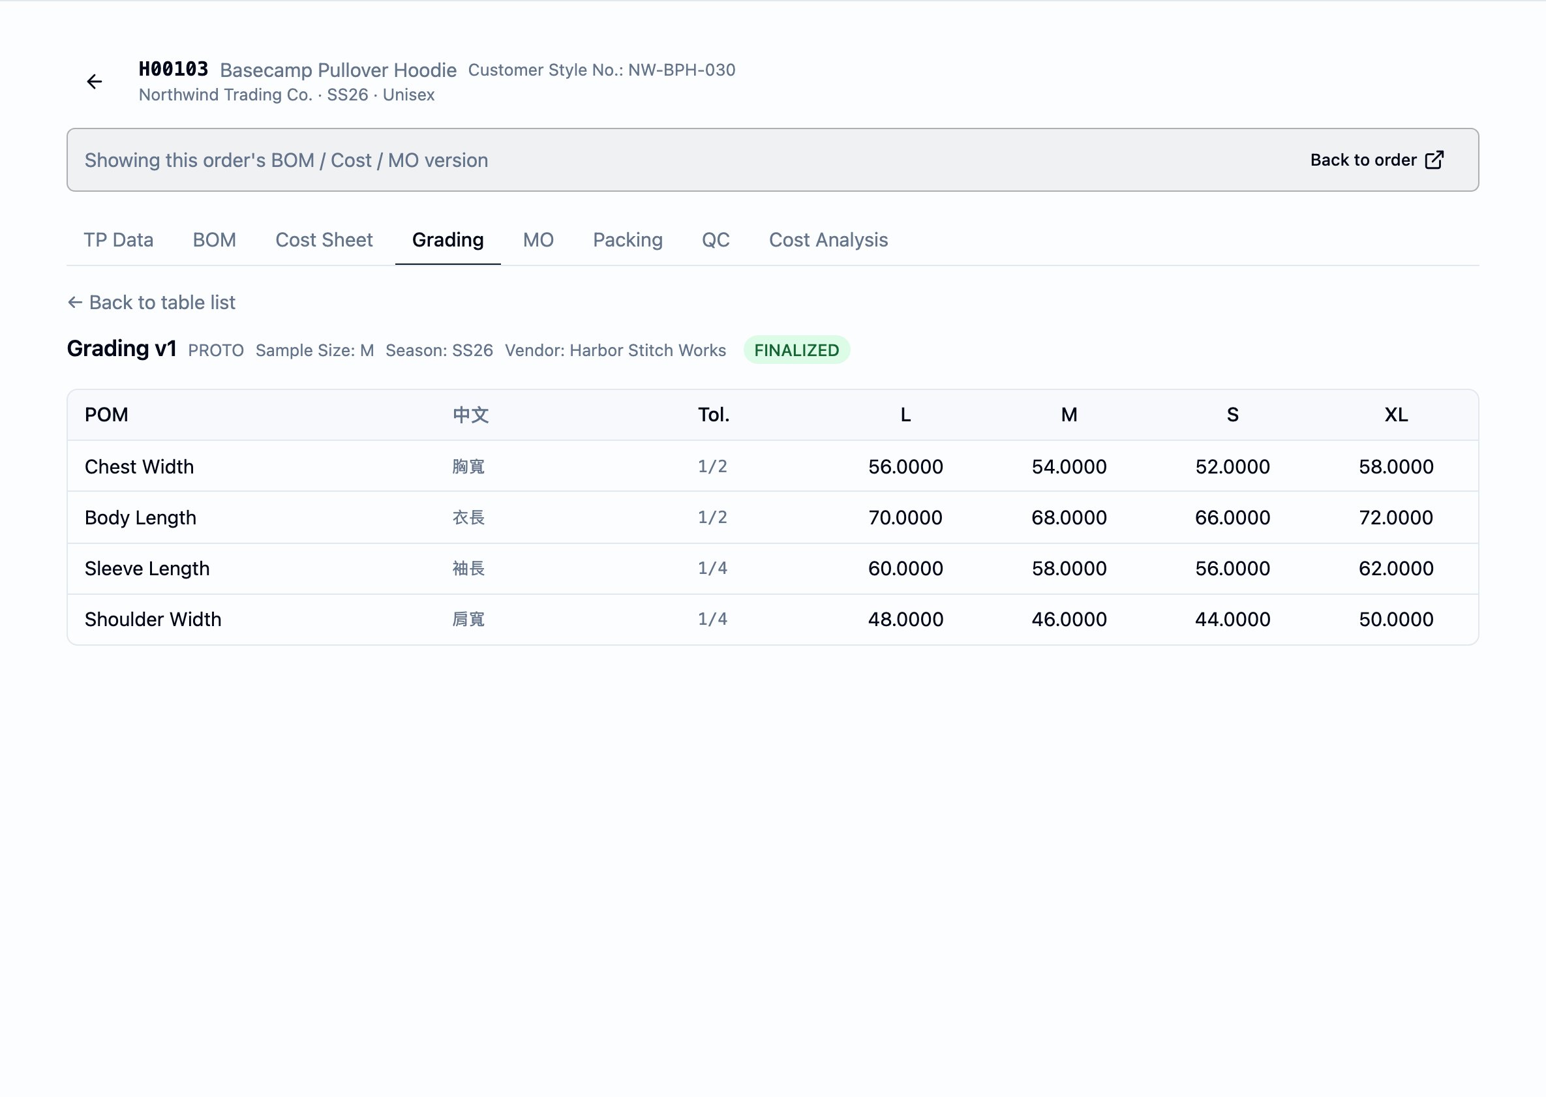This screenshot has height=1097, width=1546.
Task: Click the external link icon in Back to order
Action: coord(1434,160)
